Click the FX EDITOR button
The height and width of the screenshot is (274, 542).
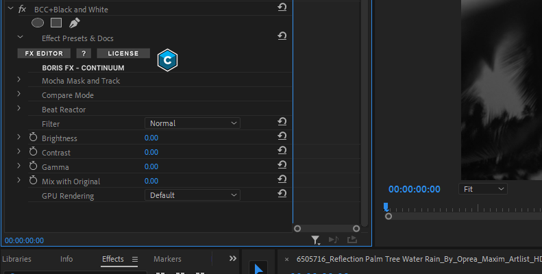[x=44, y=53]
